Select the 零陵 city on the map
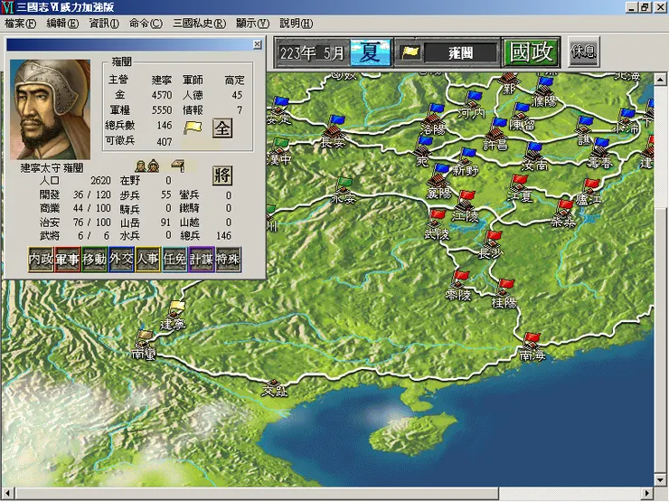669x502 pixels. click(x=458, y=286)
